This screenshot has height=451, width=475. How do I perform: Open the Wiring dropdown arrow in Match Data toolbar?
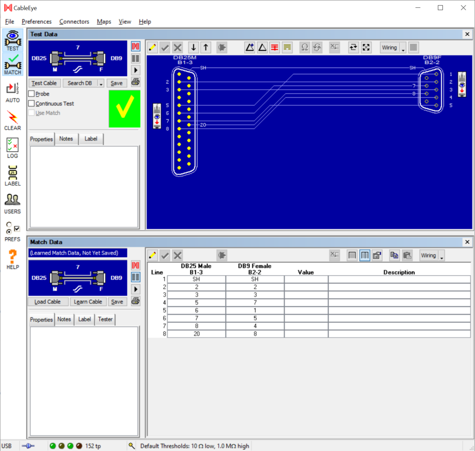point(442,256)
